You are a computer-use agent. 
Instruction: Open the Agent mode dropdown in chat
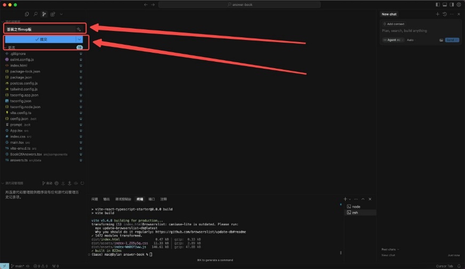pos(392,40)
